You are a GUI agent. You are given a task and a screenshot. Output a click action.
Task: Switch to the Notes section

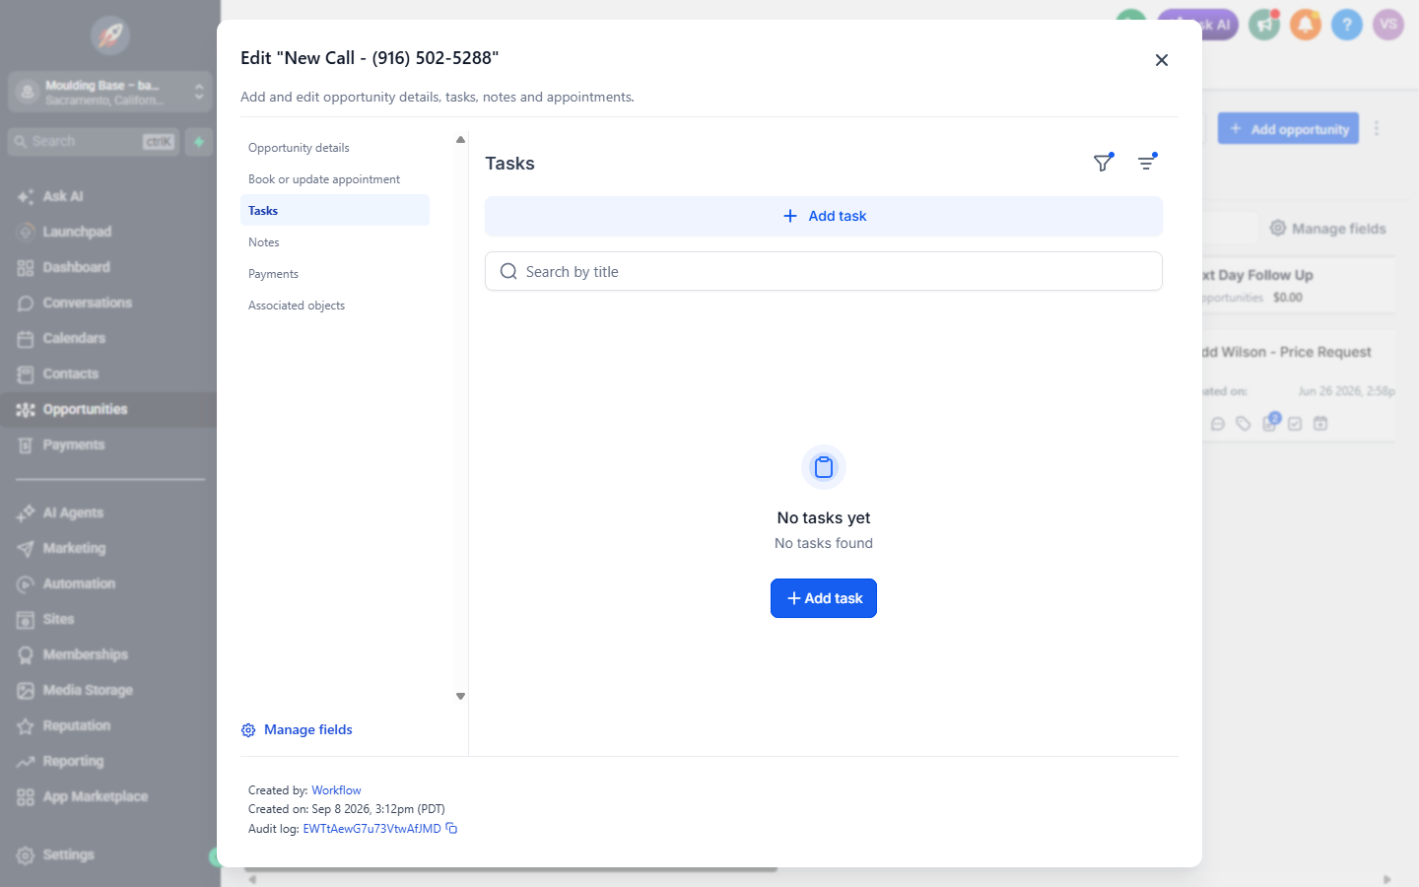point(335,242)
